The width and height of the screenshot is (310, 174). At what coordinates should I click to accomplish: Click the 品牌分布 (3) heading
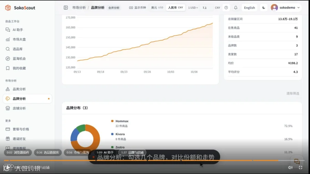[x=77, y=108]
